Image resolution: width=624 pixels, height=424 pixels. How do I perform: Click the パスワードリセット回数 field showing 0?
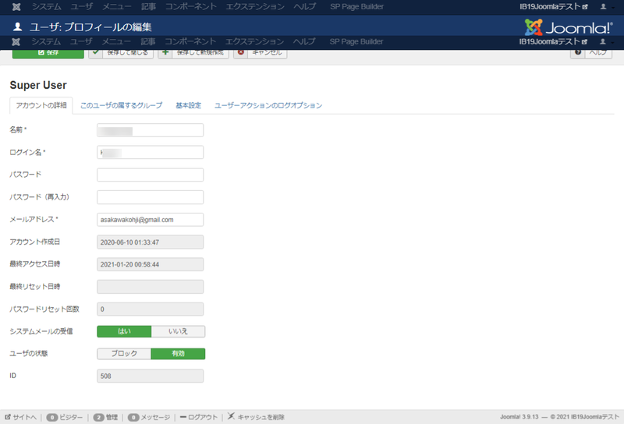tap(150, 309)
